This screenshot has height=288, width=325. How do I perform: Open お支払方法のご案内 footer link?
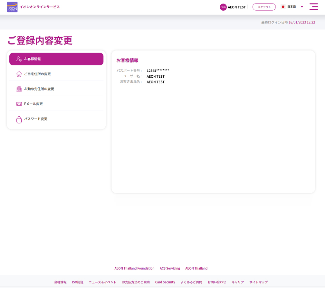tap(136, 282)
